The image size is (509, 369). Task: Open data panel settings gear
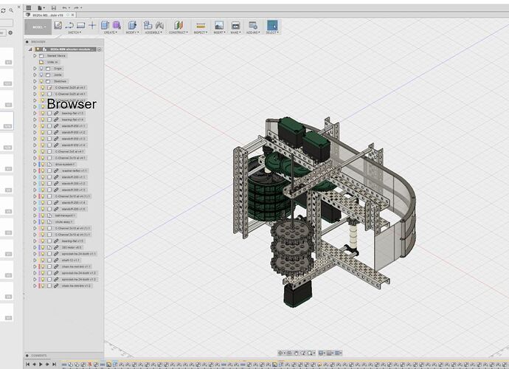10,32
